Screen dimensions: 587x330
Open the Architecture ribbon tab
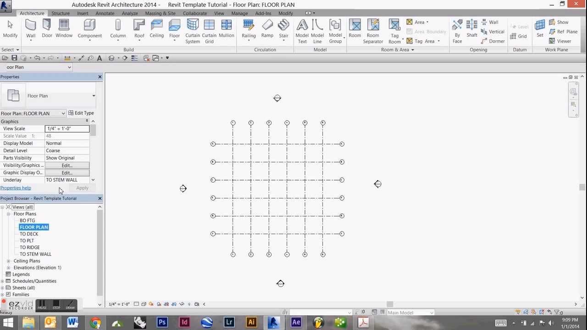pyautogui.click(x=32, y=13)
